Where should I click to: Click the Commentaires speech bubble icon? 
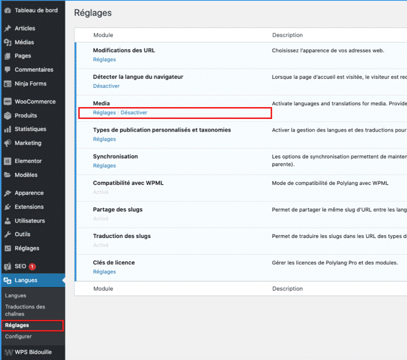point(8,70)
